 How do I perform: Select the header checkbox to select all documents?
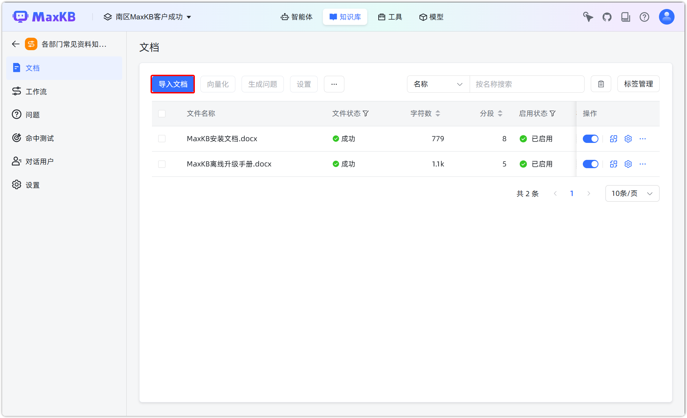[162, 113]
